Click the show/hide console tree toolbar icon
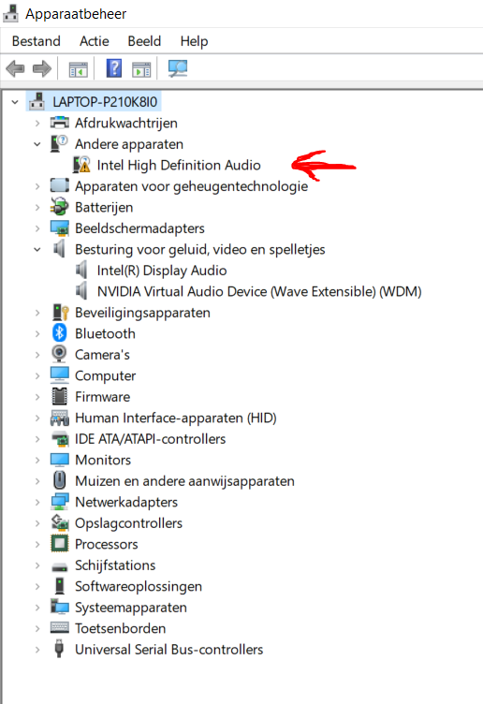The image size is (483, 704). point(78,69)
